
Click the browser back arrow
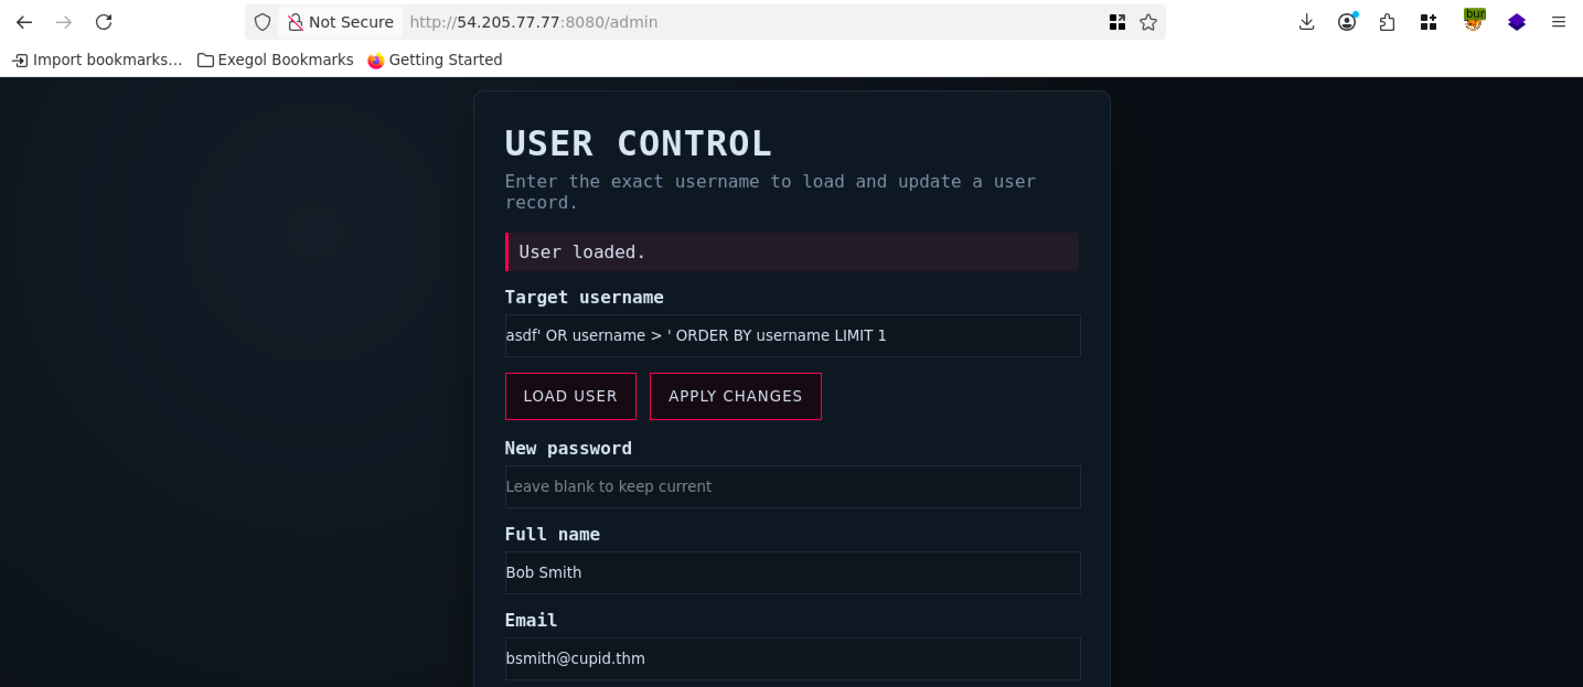tap(24, 23)
